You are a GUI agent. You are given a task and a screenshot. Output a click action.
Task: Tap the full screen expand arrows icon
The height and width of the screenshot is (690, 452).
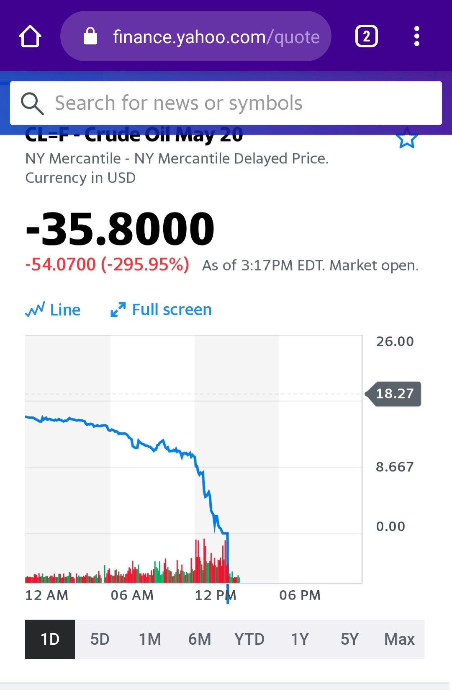[x=118, y=310]
